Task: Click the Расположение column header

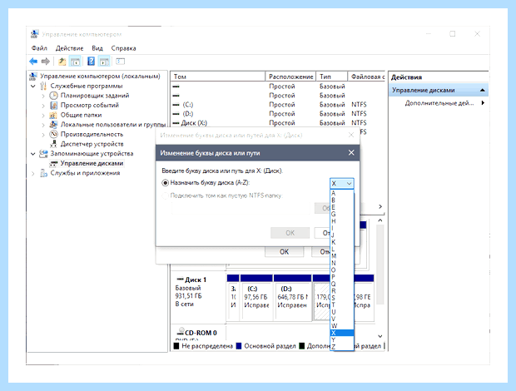Action: pyautogui.click(x=290, y=77)
